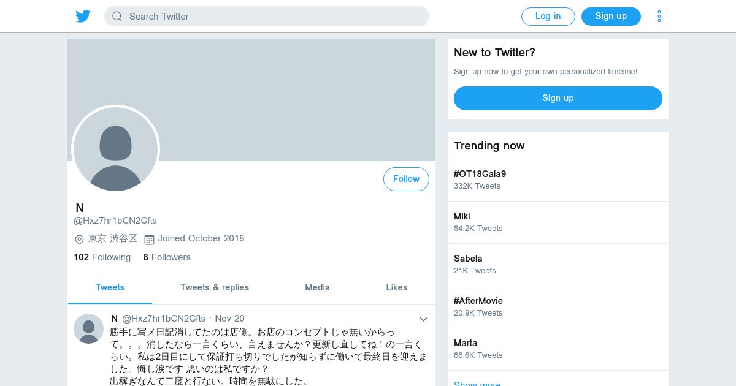
Task: Click the large Sign up button in sidebar
Action: tap(558, 98)
